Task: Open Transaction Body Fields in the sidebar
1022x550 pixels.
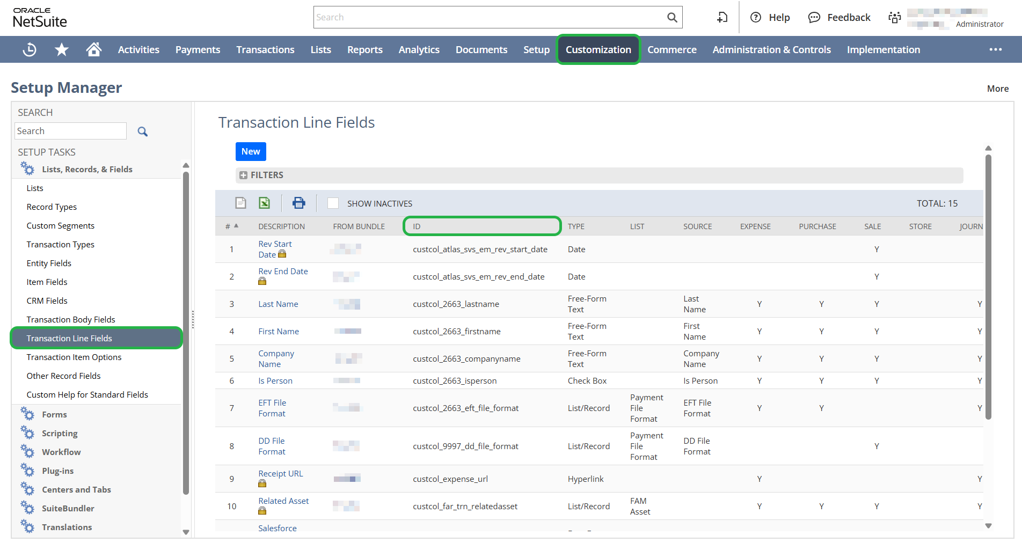Action: tap(71, 319)
